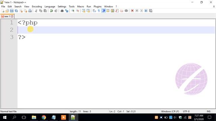216x121 pixels.
Task: Open the Tools menu
Action: coord(72,6)
